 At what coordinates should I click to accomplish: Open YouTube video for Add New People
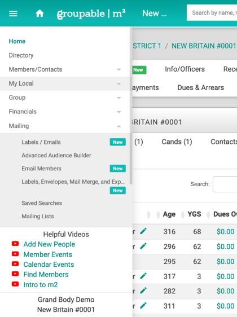click(15, 244)
